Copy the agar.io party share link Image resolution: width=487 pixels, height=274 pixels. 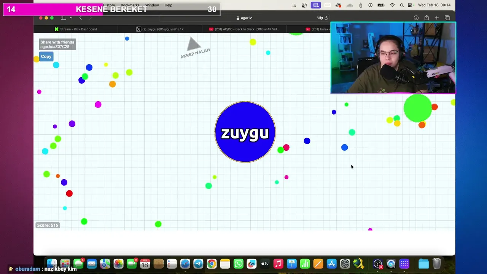pos(46,56)
